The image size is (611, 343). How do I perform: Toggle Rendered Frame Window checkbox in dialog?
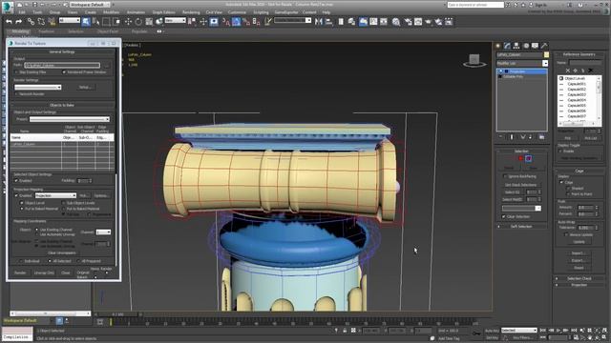pos(64,72)
